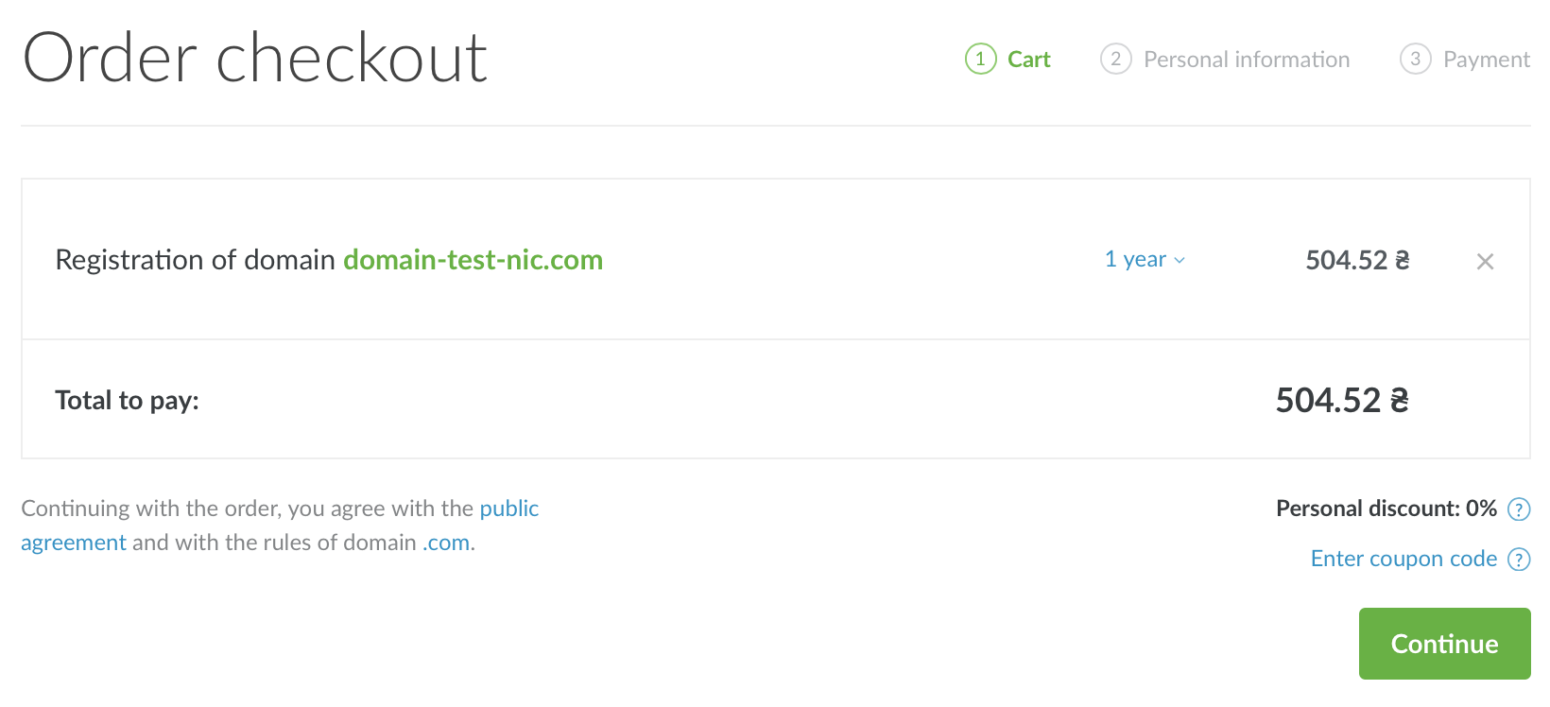Open the 1 year period dropdown
The image size is (1550, 707).
point(1136,259)
